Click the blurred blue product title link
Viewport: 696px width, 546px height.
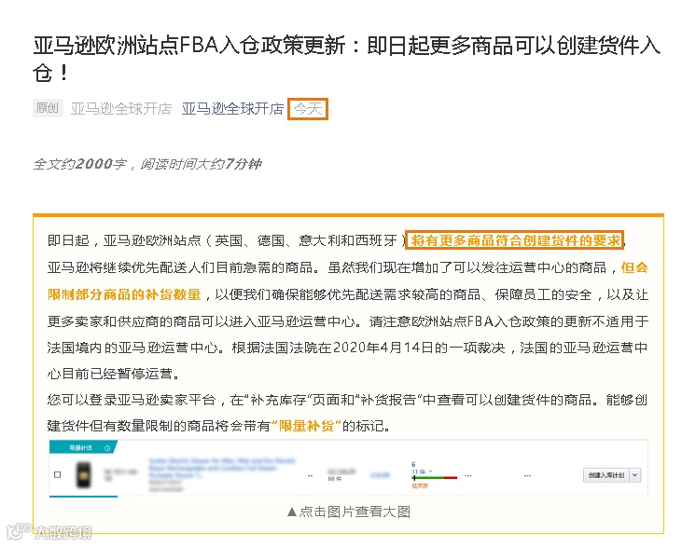[x=221, y=468]
